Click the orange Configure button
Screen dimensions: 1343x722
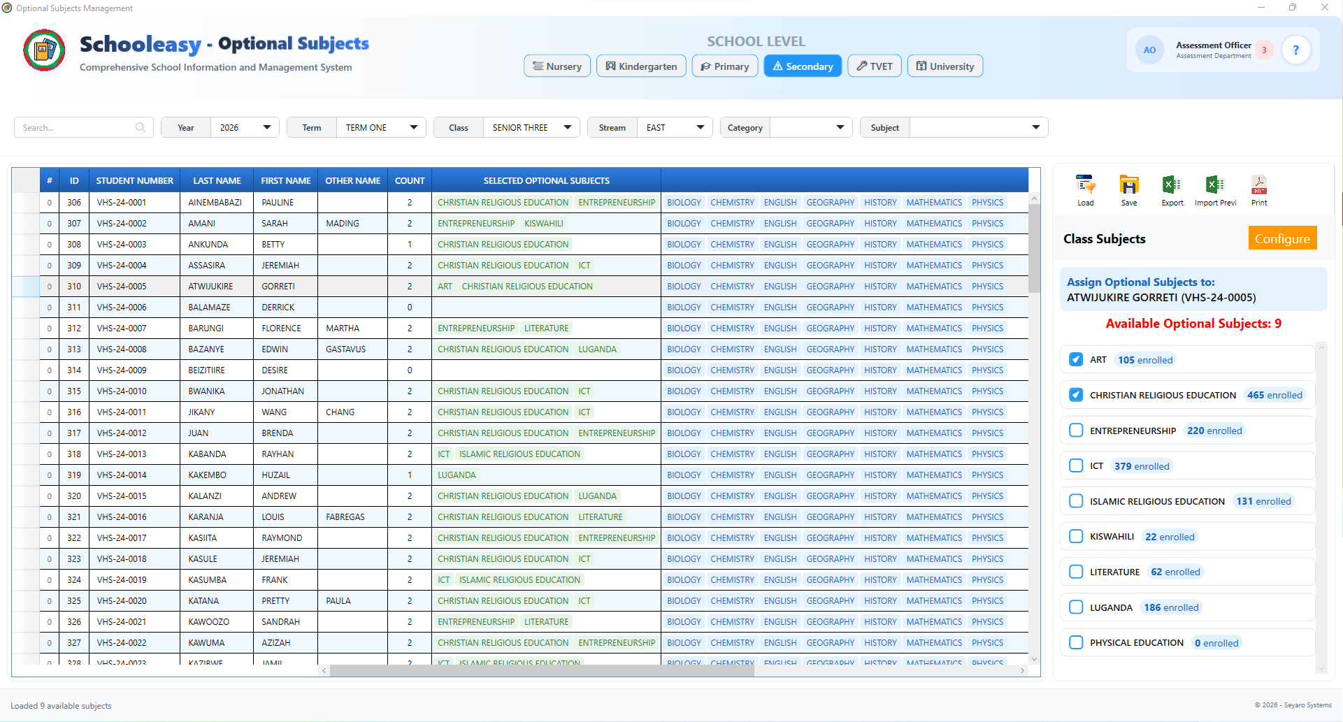tap(1282, 238)
